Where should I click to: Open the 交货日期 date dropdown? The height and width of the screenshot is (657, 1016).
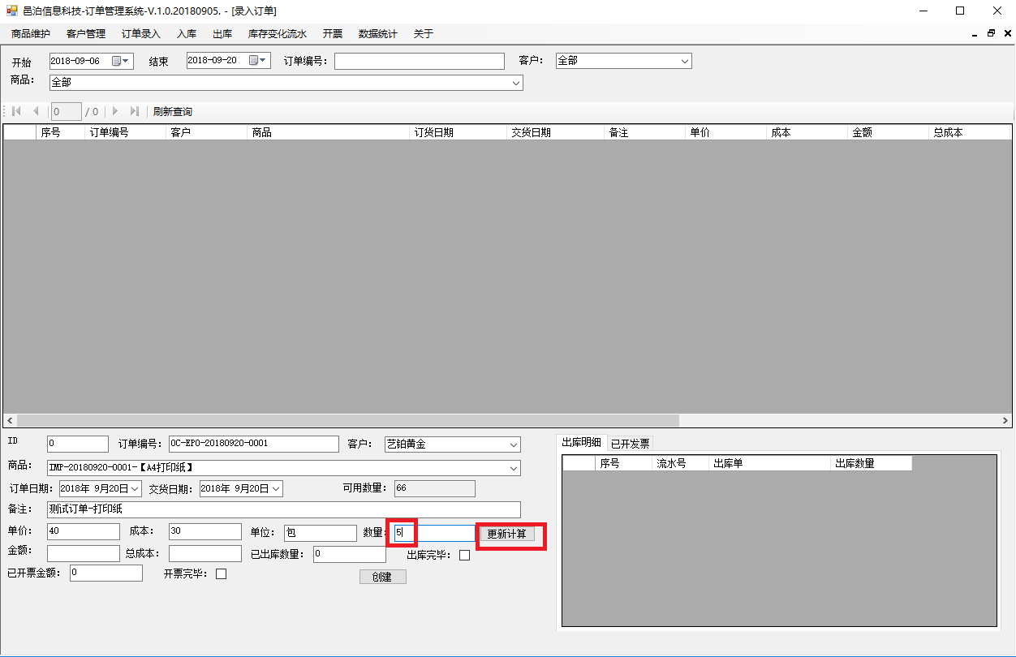click(276, 488)
